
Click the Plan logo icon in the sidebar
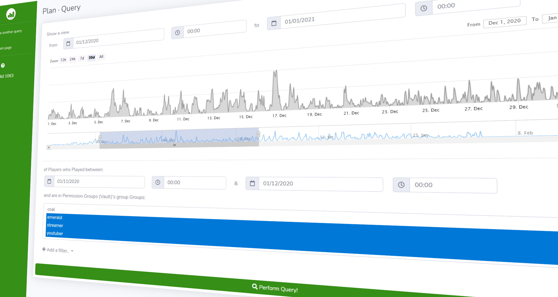tap(11, 14)
